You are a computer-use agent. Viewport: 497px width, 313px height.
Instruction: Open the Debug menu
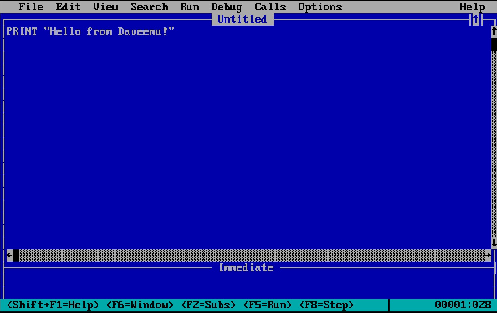pyautogui.click(x=227, y=7)
